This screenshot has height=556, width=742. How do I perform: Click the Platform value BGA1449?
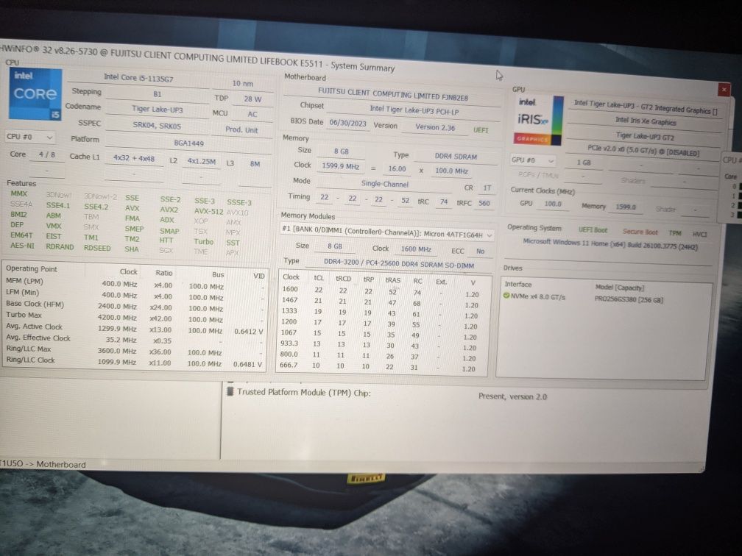188,143
